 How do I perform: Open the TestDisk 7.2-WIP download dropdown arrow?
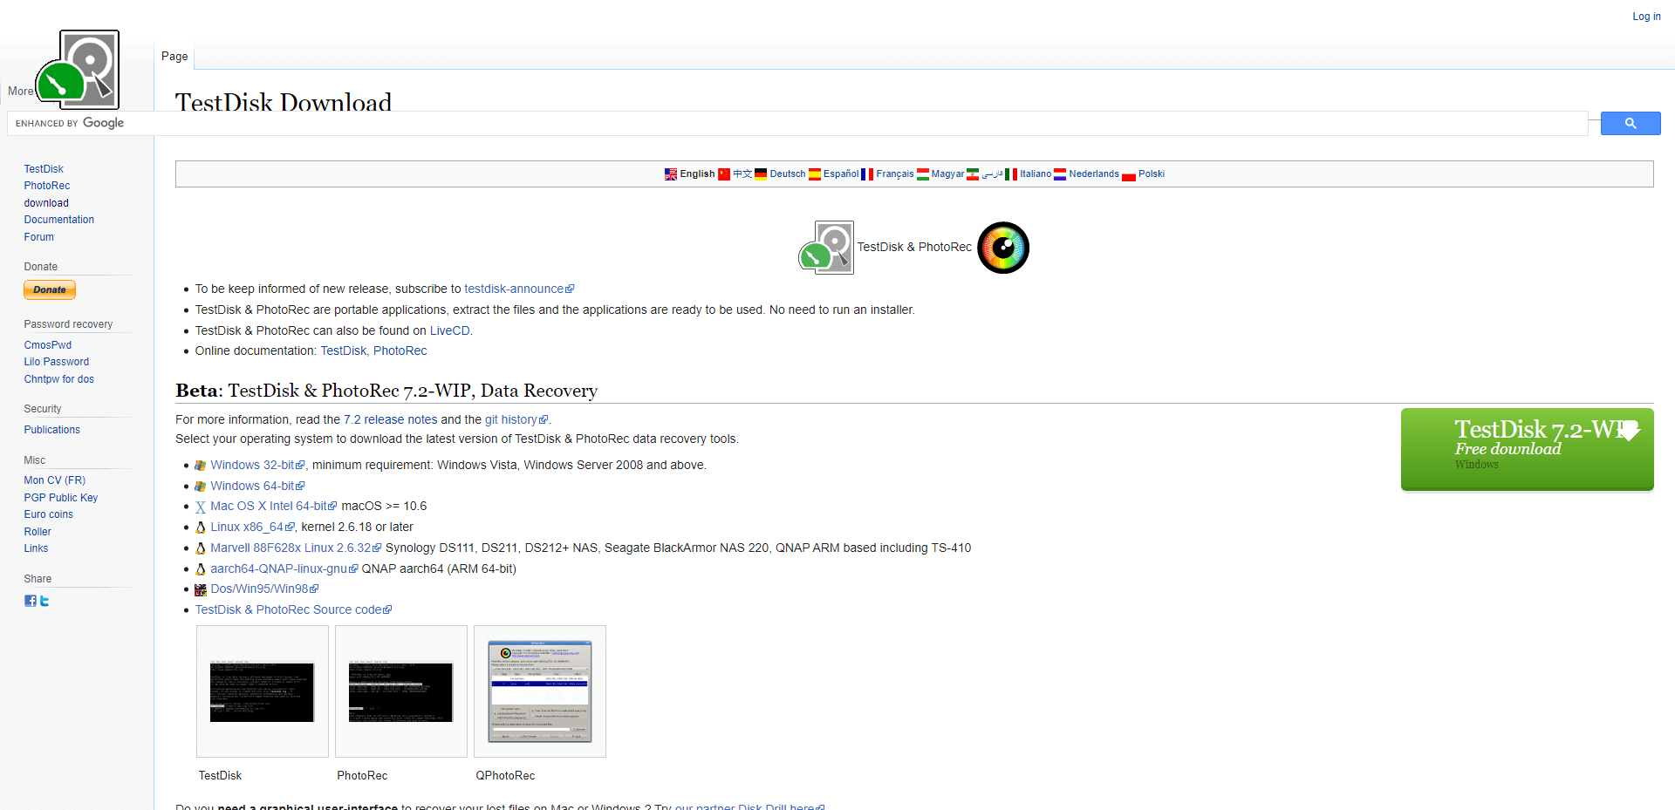(x=1631, y=430)
